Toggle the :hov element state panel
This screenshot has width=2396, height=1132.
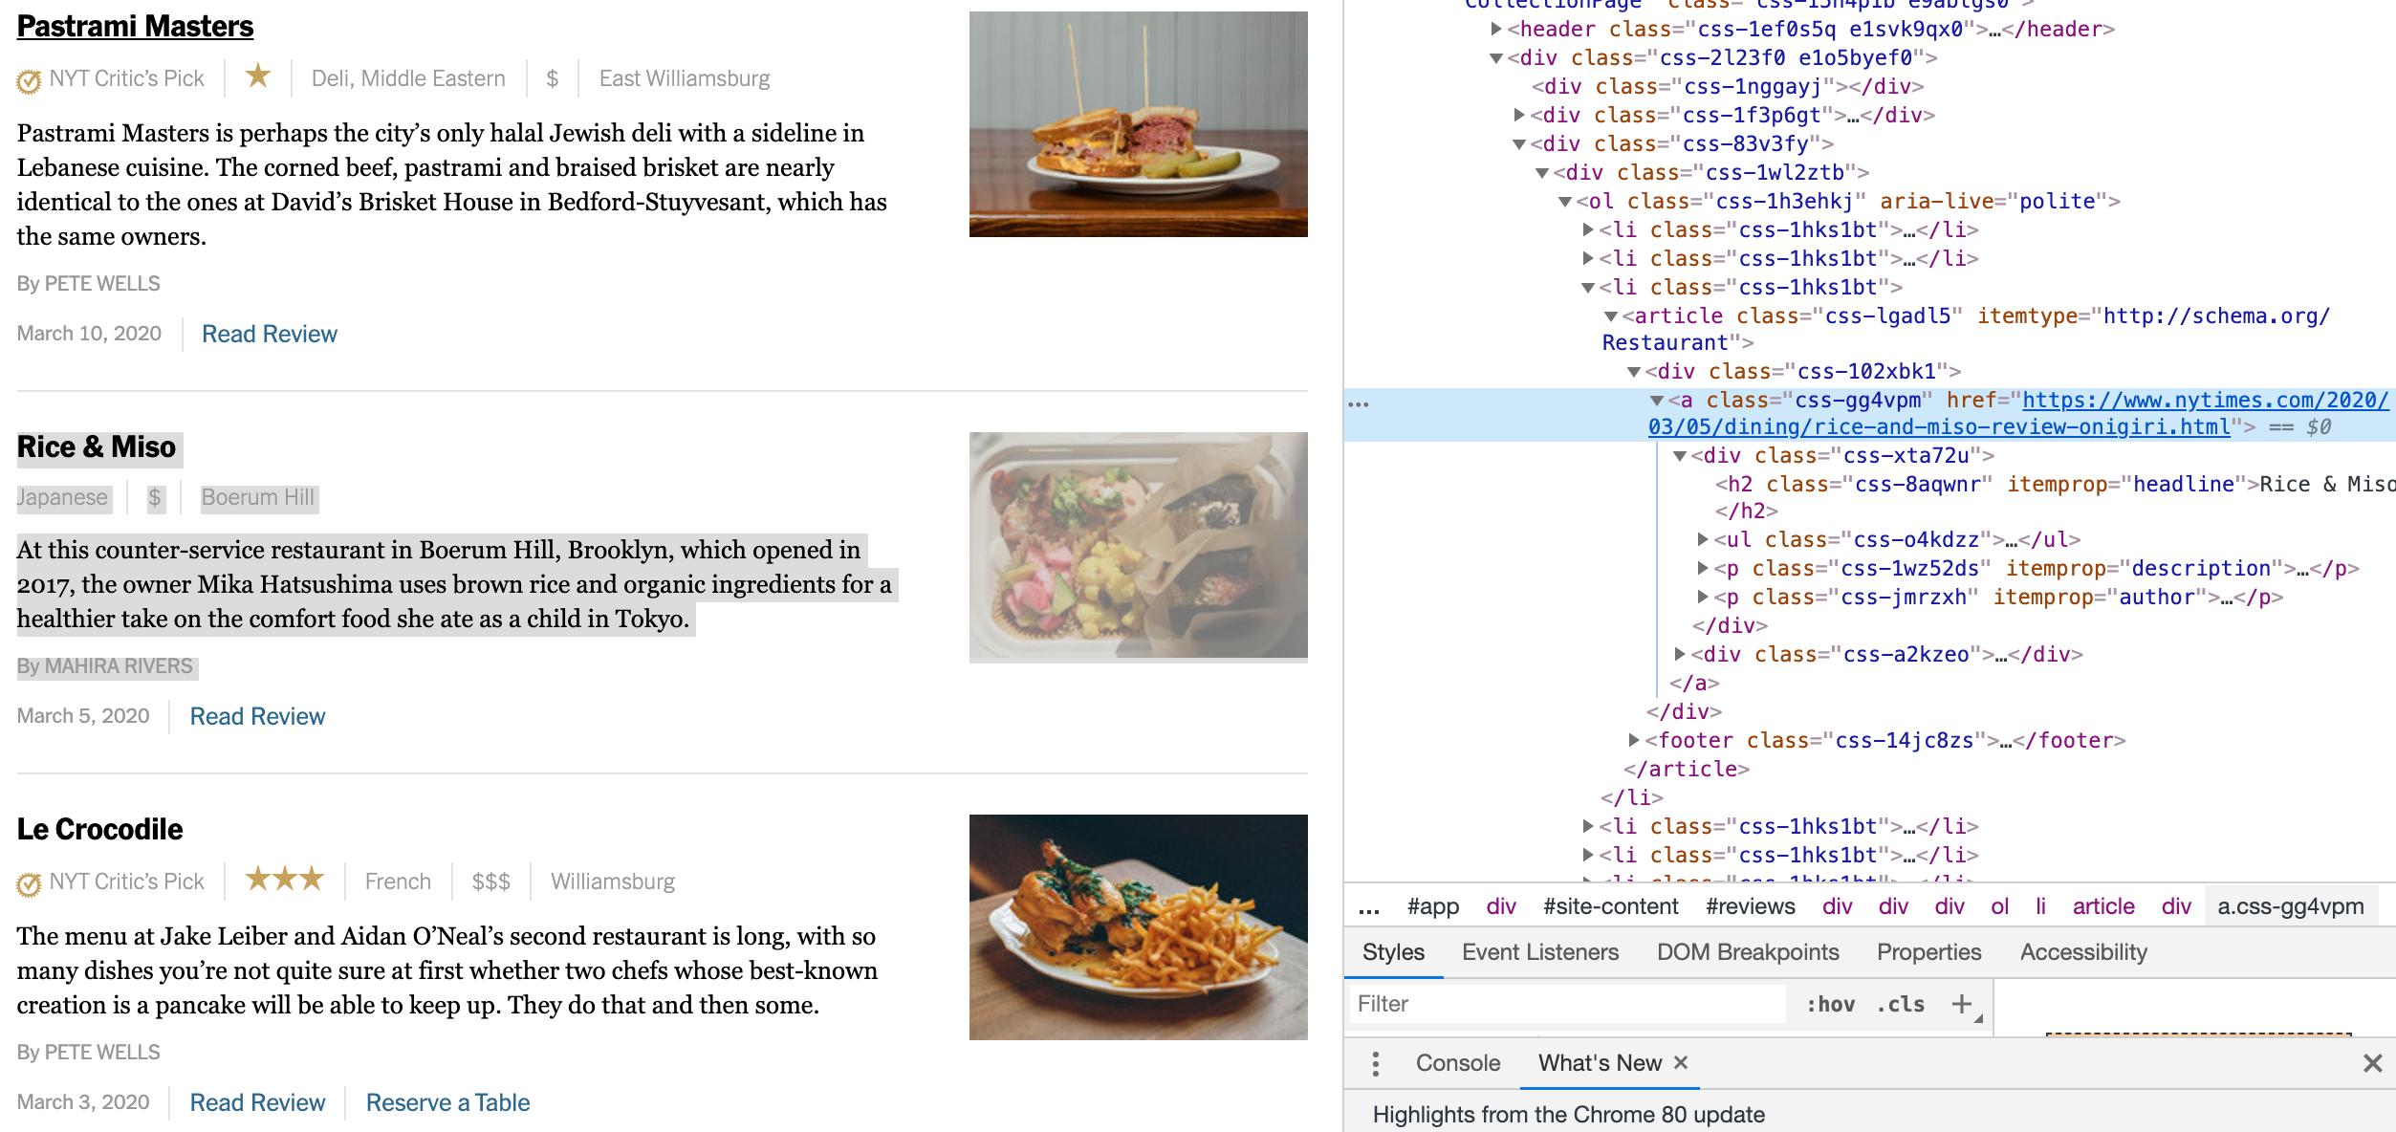point(1830,1004)
